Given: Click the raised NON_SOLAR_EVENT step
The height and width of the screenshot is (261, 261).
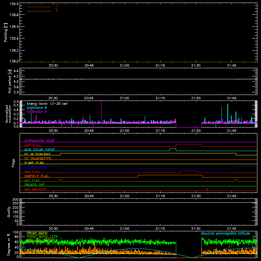Looking at the screenshot, I should [173, 149].
